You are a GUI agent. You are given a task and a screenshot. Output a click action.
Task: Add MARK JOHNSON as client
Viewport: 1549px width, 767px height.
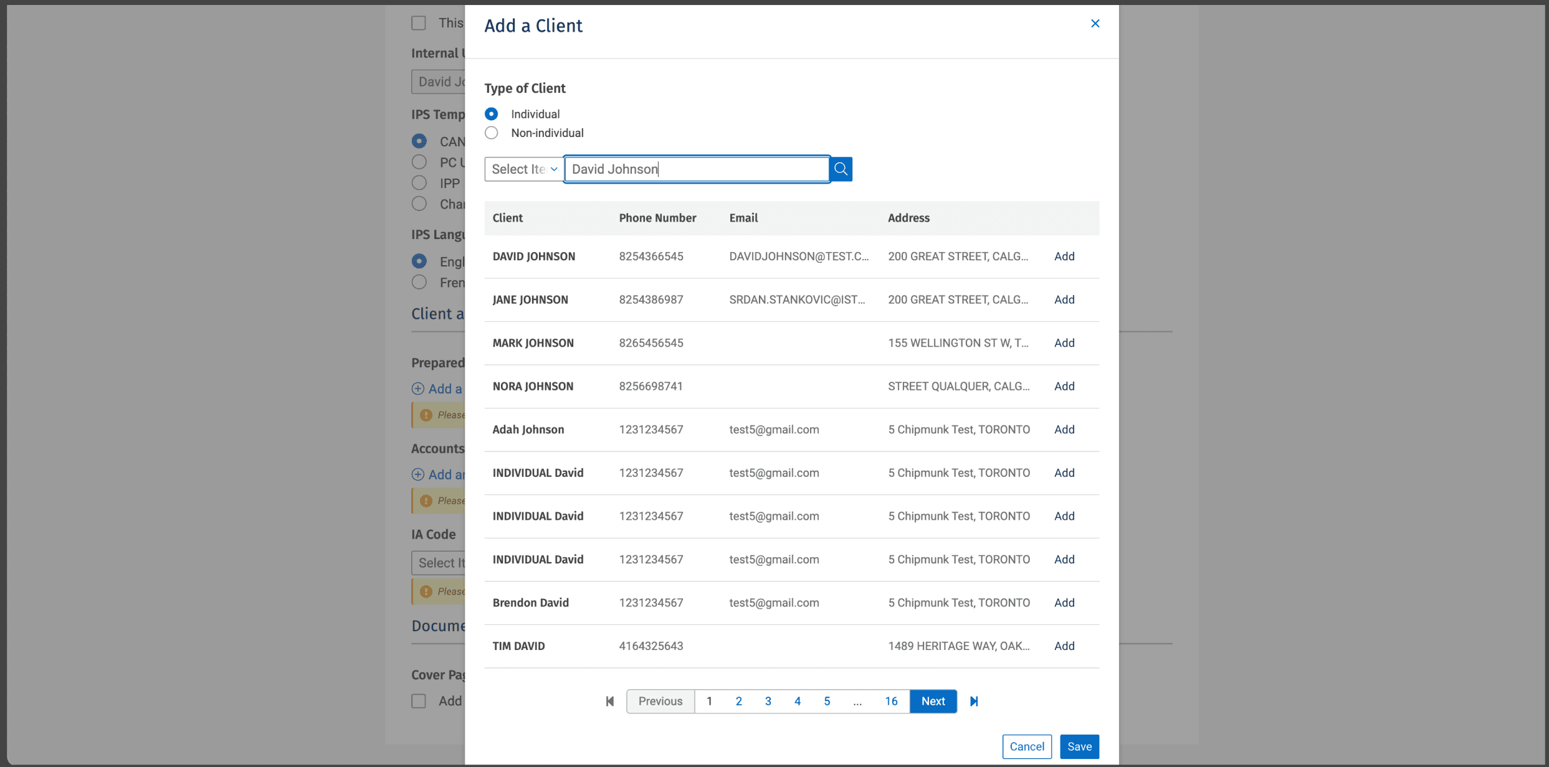[1064, 343]
